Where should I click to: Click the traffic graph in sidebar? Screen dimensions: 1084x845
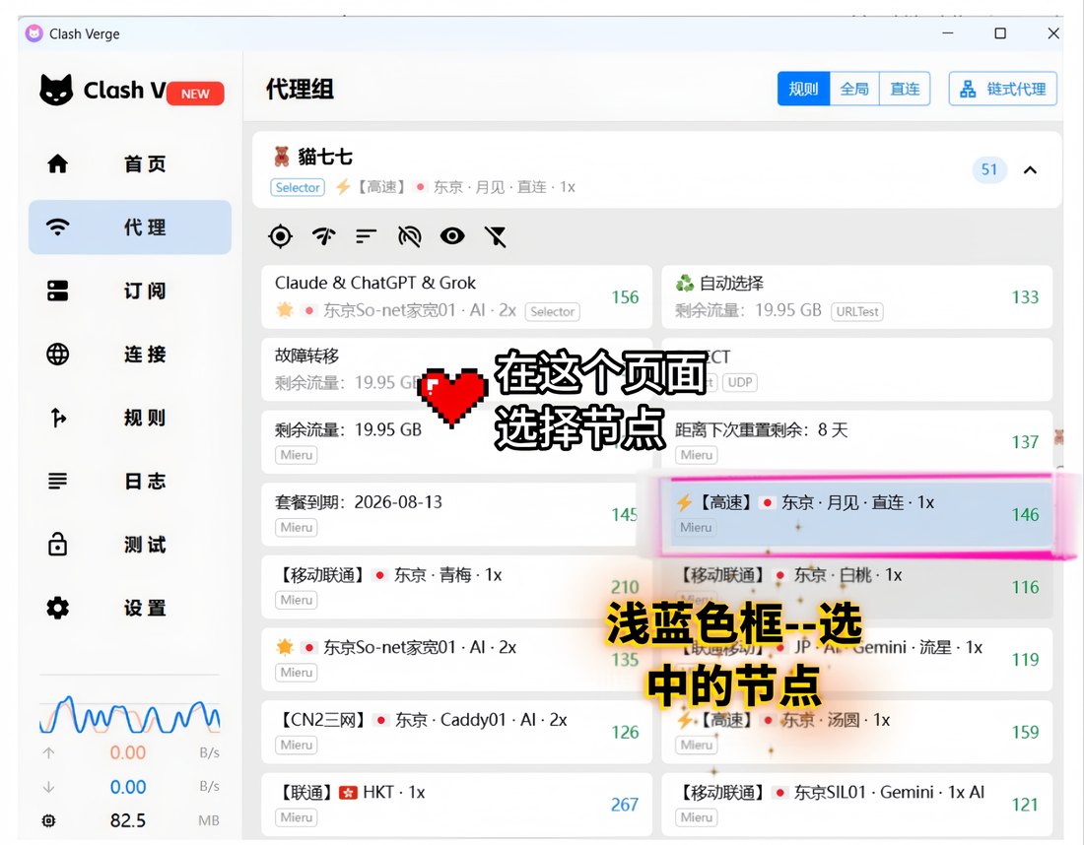(130, 714)
